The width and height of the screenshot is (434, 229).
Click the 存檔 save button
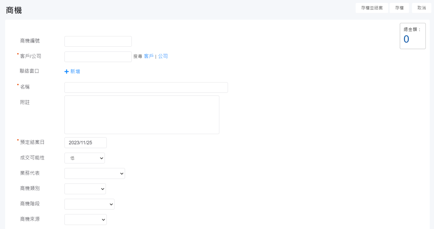click(x=399, y=8)
